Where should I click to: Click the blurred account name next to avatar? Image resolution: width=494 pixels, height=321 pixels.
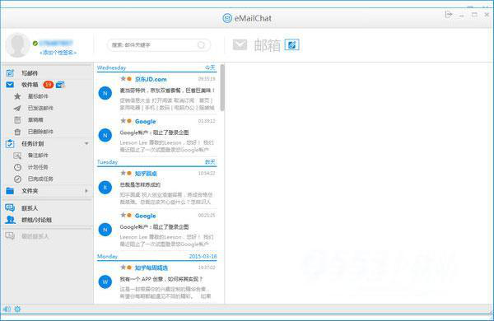click(56, 43)
